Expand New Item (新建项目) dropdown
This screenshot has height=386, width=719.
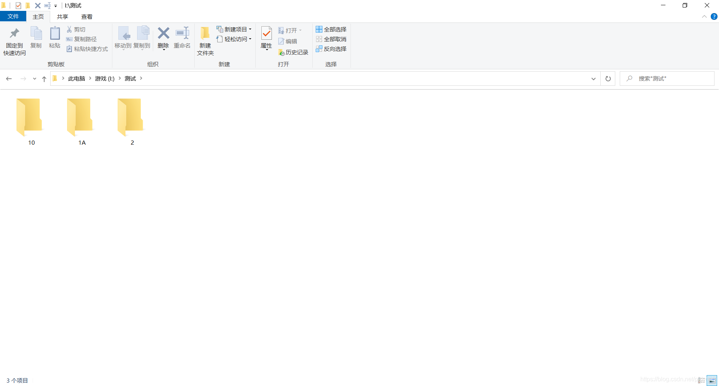coord(234,29)
